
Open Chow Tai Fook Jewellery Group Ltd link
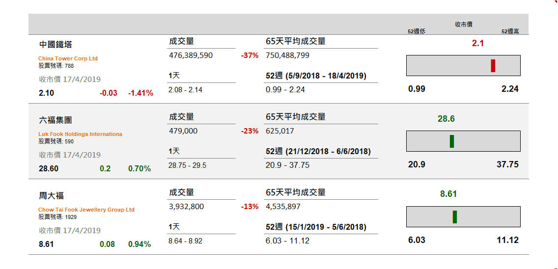tap(86, 210)
